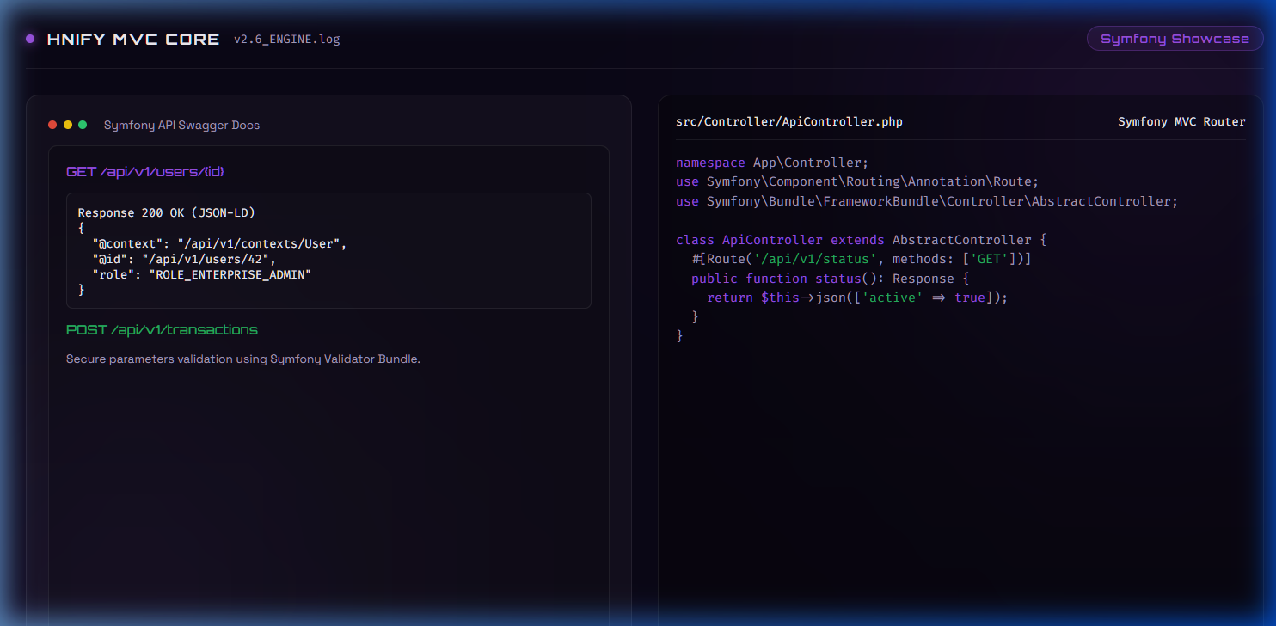This screenshot has height=626, width=1276.
Task: Click the yellow window dot in Swagger Docs panel
Action: coord(68,125)
